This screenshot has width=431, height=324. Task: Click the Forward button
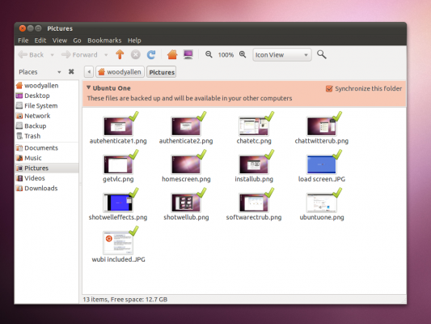[79, 55]
